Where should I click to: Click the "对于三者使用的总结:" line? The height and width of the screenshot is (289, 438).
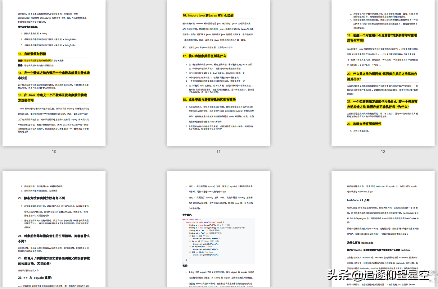[x=28, y=27]
